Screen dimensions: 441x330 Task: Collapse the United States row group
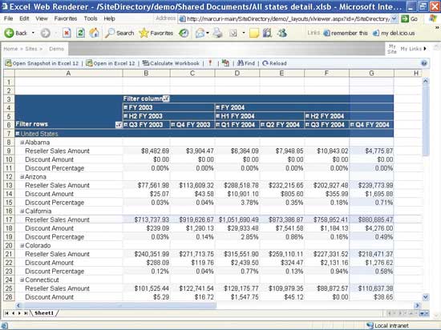18,134
